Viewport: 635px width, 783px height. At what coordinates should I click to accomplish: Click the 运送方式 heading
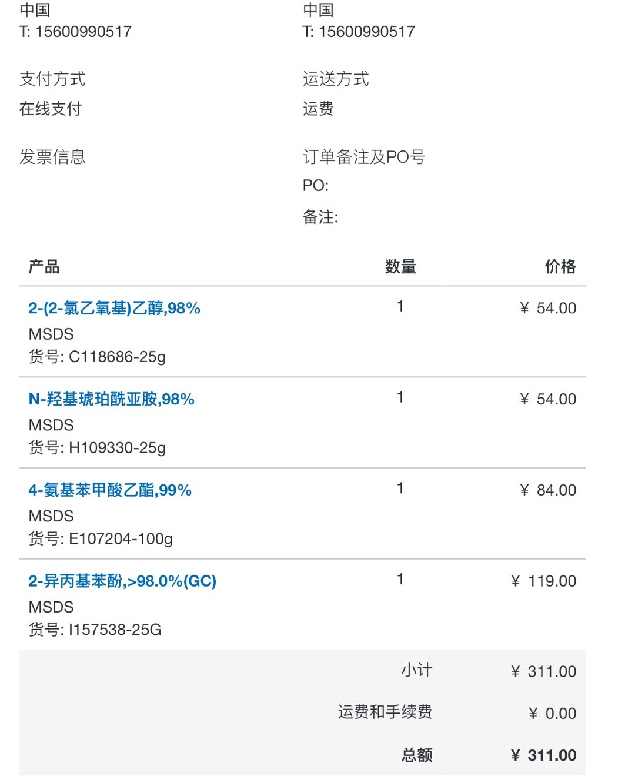click(336, 79)
